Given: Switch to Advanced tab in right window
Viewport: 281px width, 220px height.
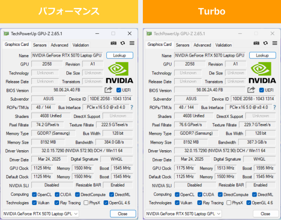Looking at the screenshot, I should (202, 45).
